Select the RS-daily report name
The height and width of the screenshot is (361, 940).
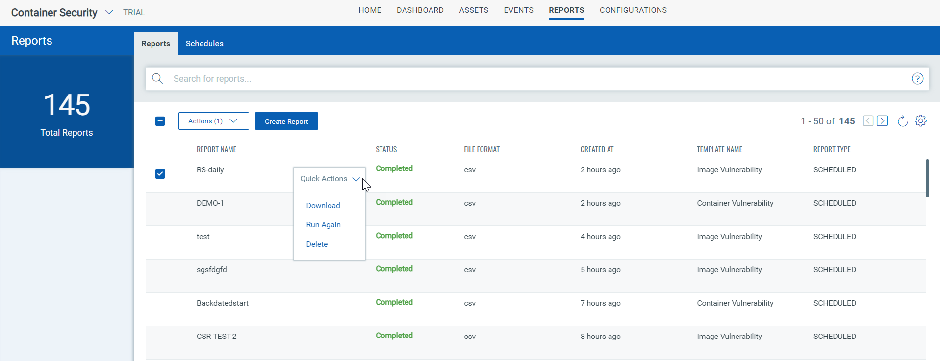tap(210, 170)
